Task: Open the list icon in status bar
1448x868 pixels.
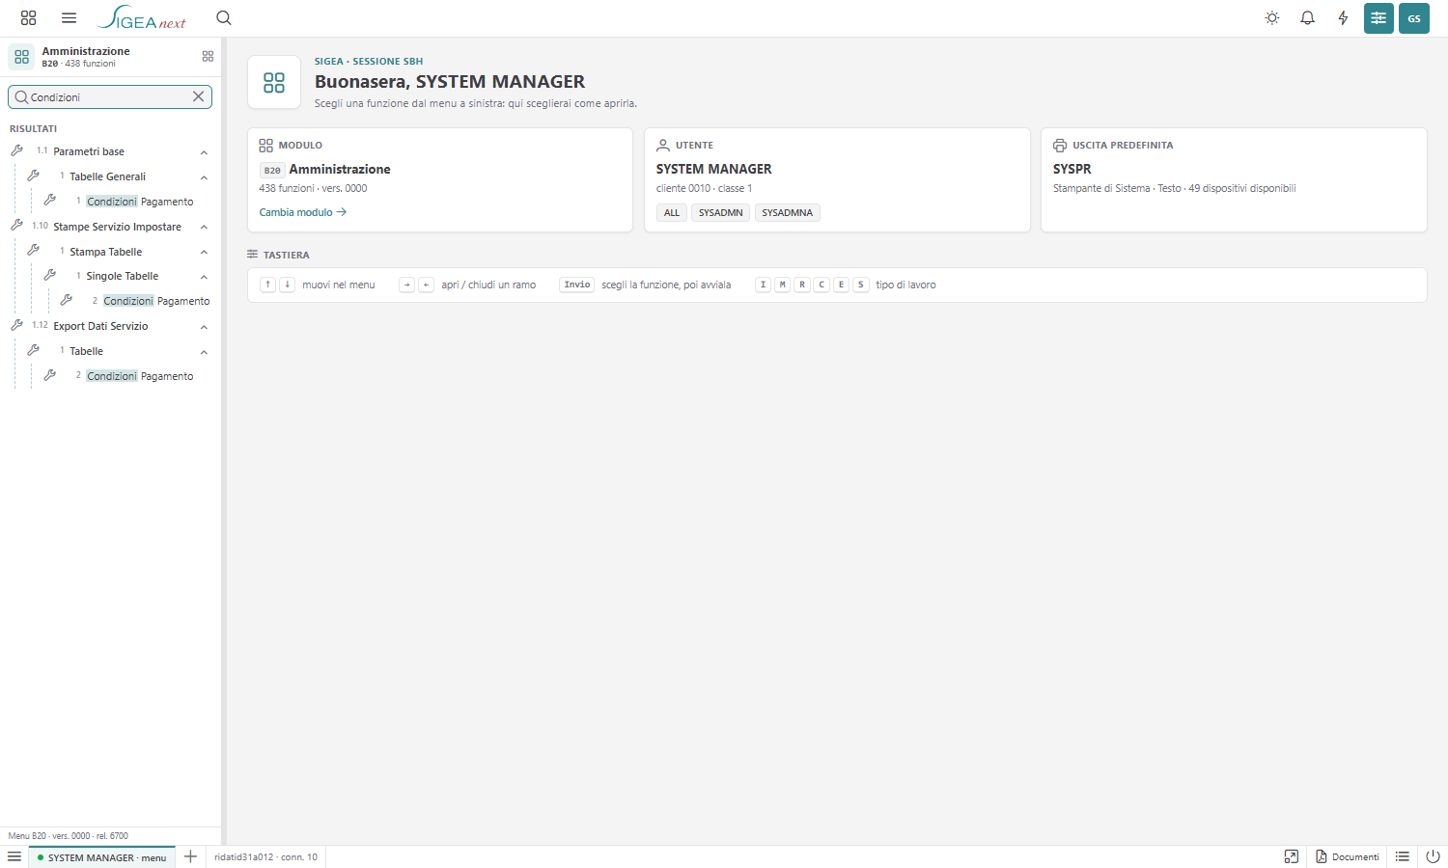Action: pos(1403,856)
